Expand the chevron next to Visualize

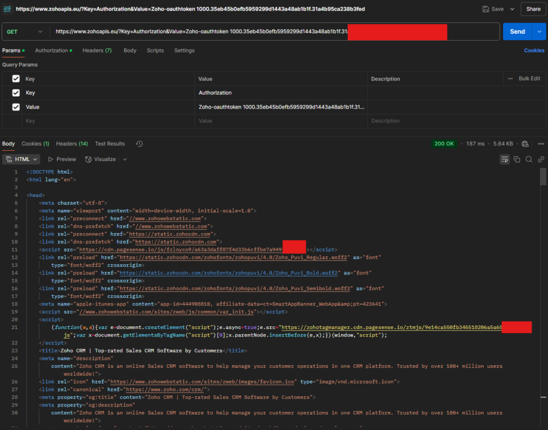pos(125,159)
